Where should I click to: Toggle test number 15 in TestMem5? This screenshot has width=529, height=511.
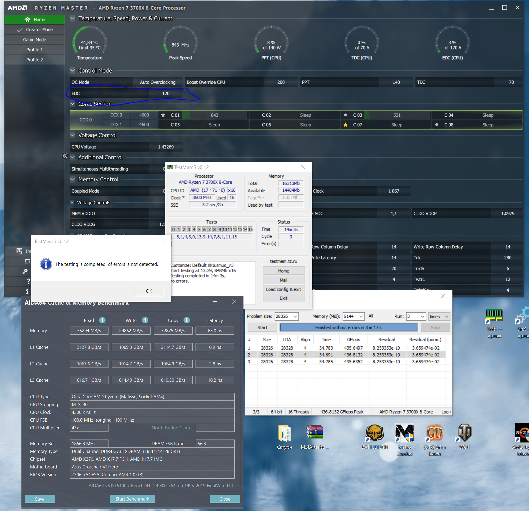(x=250, y=229)
